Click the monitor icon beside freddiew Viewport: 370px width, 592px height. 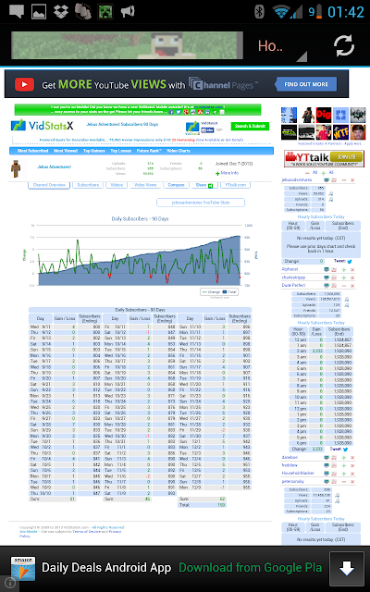coord(327,465)
